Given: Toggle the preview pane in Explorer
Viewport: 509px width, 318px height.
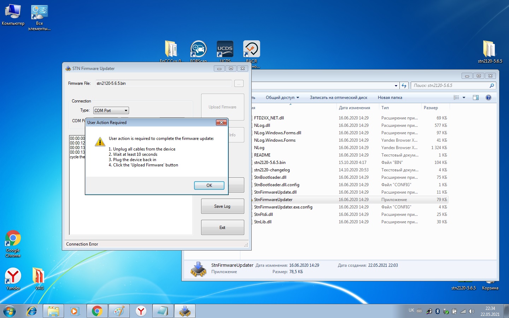Looking at the screenshot, I should [476, 98].
